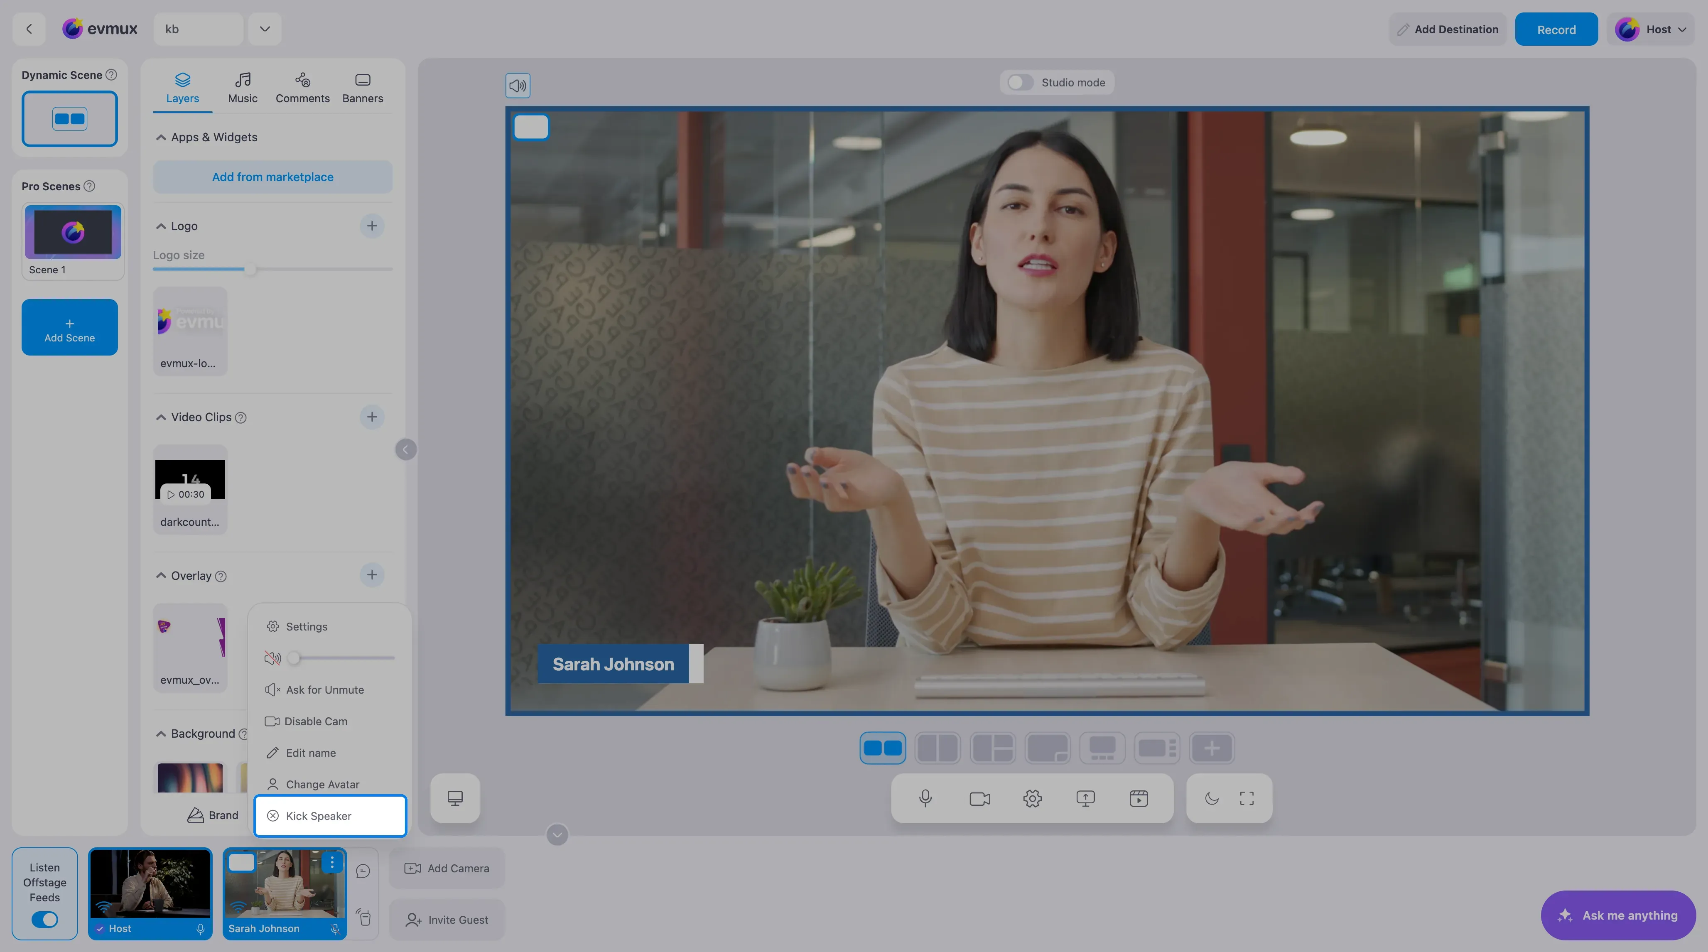The image size is (1708, 952).
Task: Click the share screen icon
Action: pos(1085,798)
